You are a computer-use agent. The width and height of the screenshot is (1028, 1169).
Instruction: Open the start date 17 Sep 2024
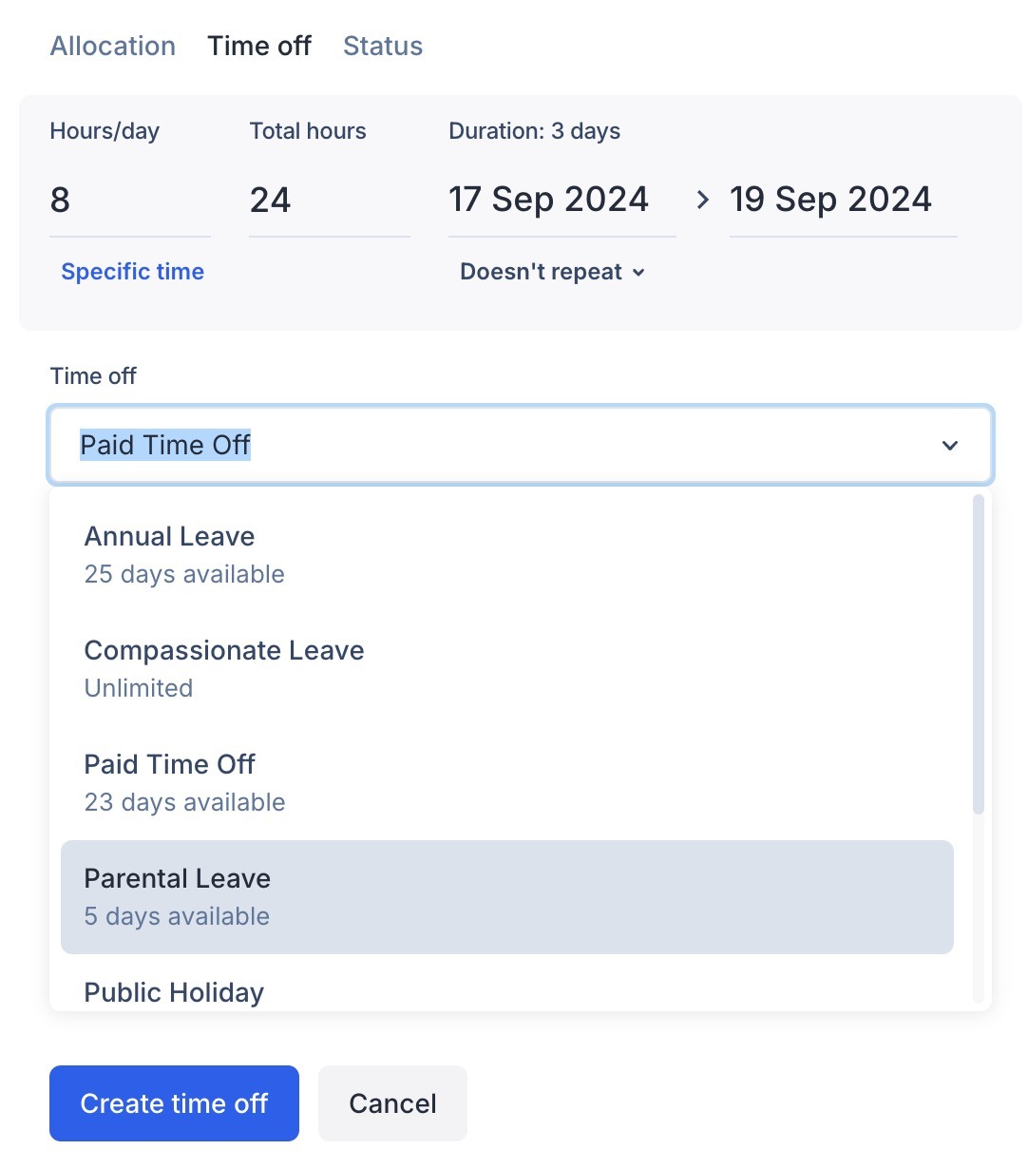561,200
